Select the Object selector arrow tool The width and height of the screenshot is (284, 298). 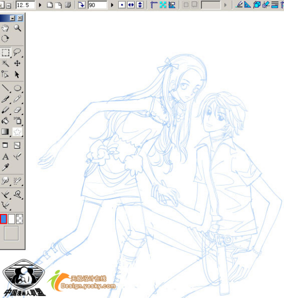[18, 74]
